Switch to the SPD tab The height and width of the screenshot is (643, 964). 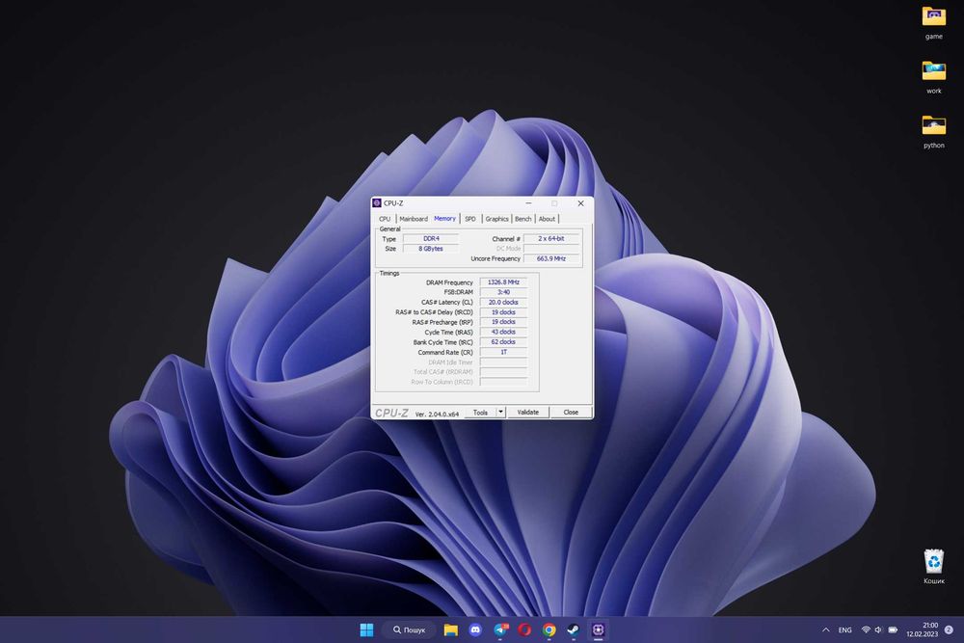470,219
